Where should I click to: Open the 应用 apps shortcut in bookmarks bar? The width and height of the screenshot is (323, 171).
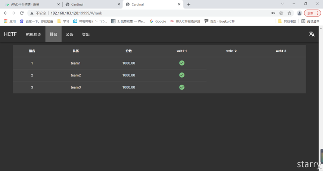pyautogui.click(x=10, y=21)
